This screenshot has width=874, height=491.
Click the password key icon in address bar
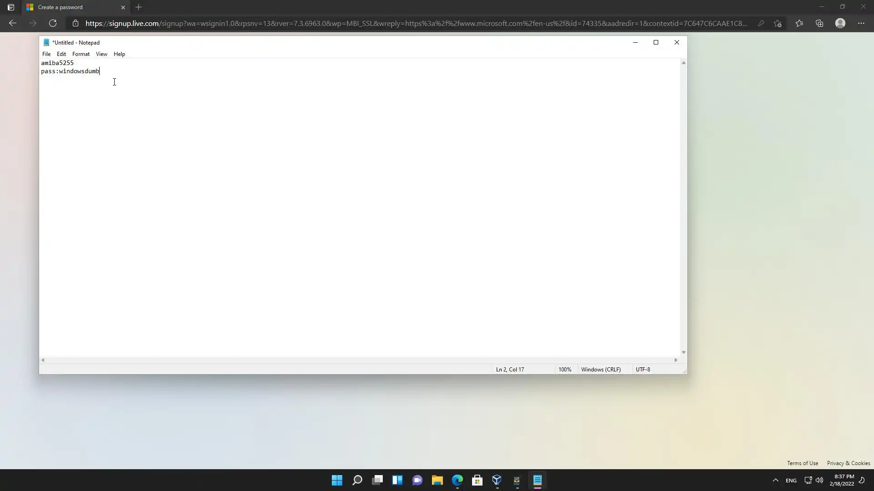coord(761,23)
